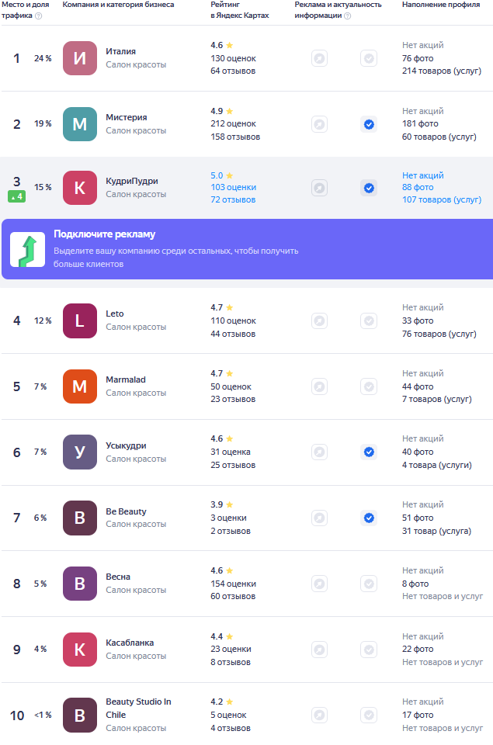
Task: Click the verified info checkmark for Италия
Action: click(x=369, y=58)
